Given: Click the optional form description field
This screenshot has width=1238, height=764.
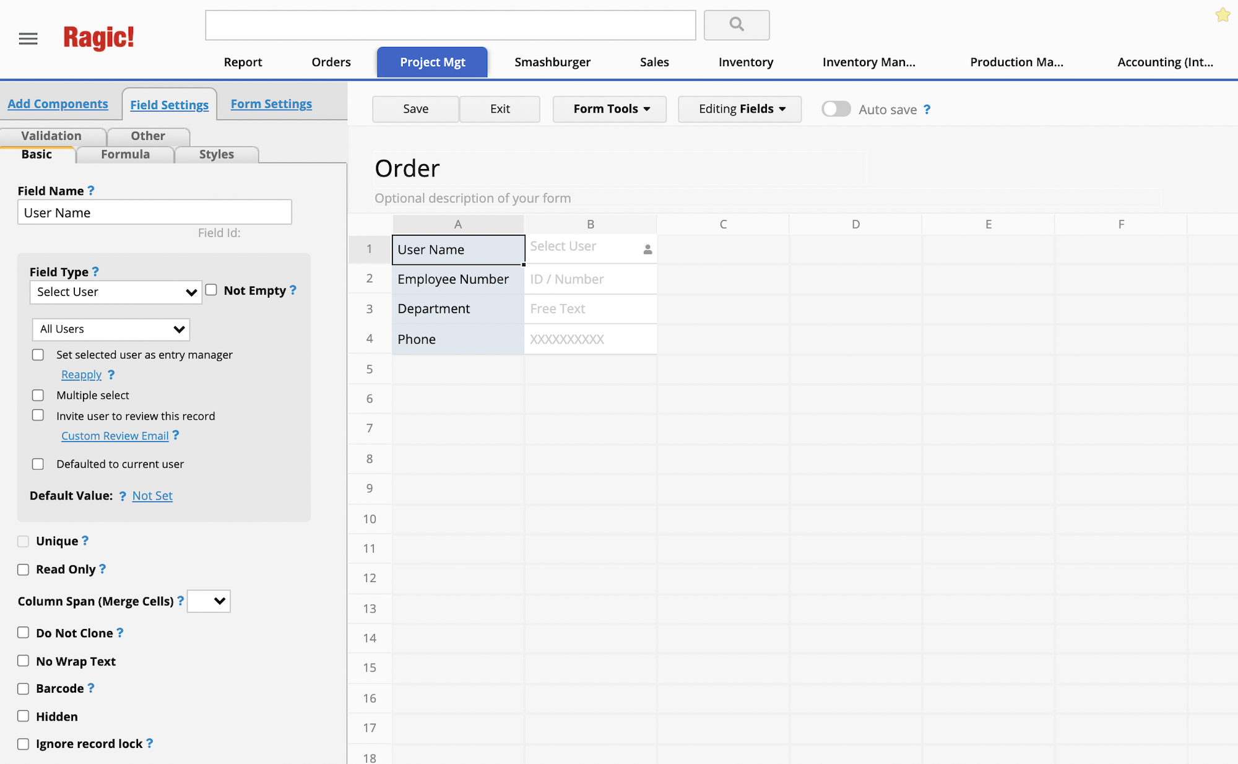Looking at the screenshot, I should pos(767,198).
